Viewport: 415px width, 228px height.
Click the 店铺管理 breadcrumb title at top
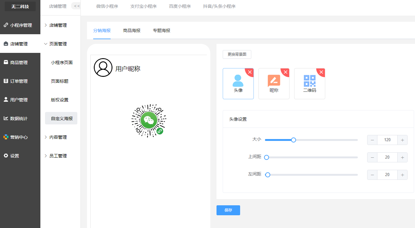[58, 6]
